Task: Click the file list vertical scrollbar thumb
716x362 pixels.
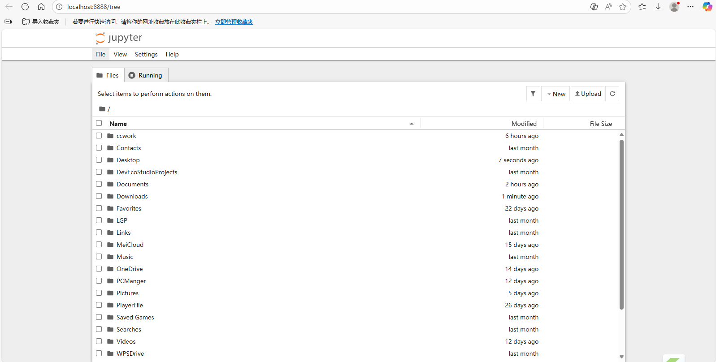Action: [x=621, y=224]
